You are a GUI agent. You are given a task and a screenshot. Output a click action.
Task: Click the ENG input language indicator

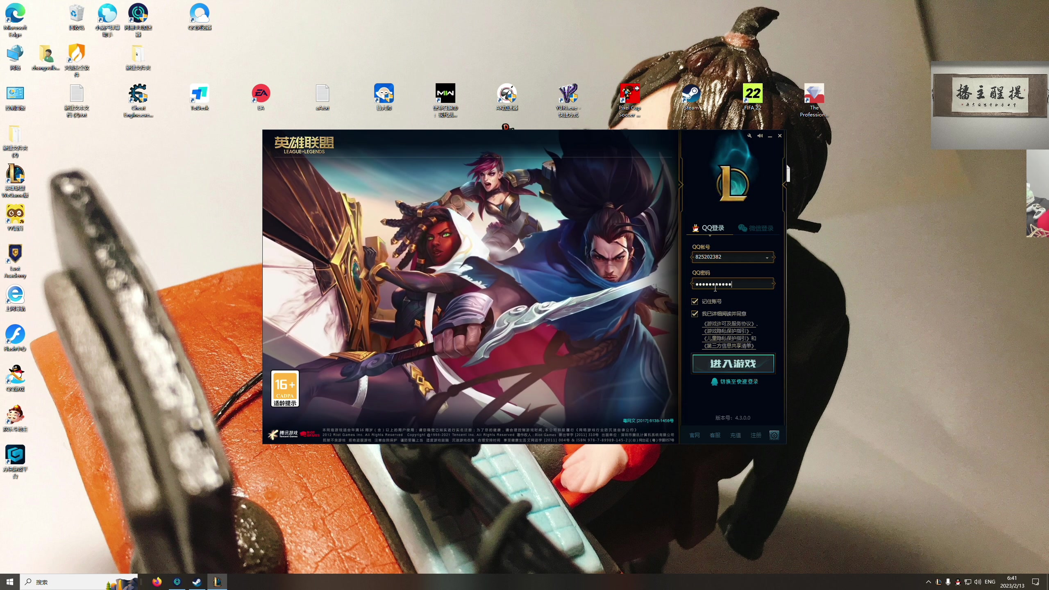[x=990, y=582]
